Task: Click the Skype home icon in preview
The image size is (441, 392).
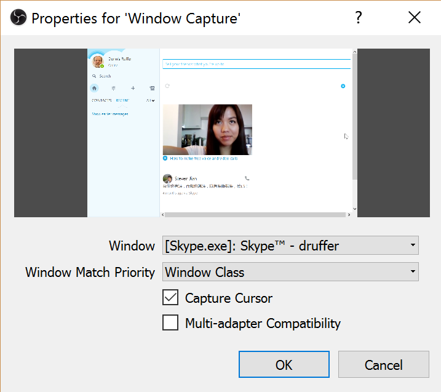Action: (x=94, y=88)
